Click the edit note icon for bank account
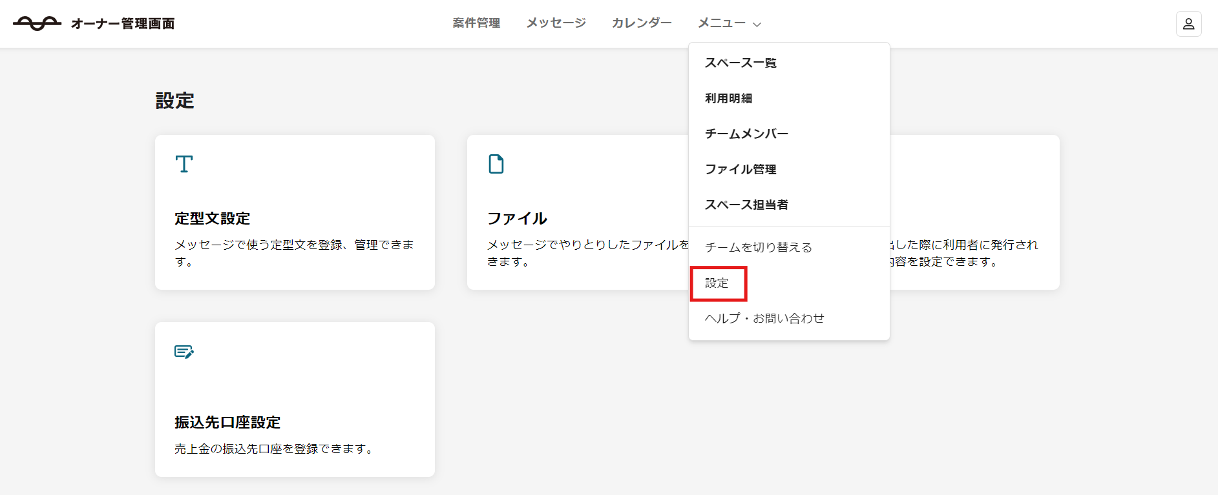The width and height of the screenshot is (1218, 495). coord(184,352)
